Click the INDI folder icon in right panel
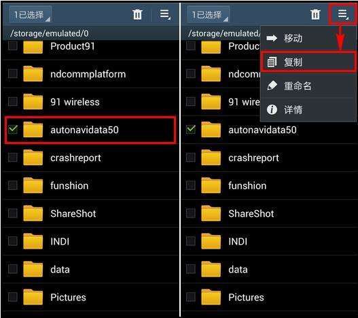Screen dimensions: 358x318 tap(211, 241)
